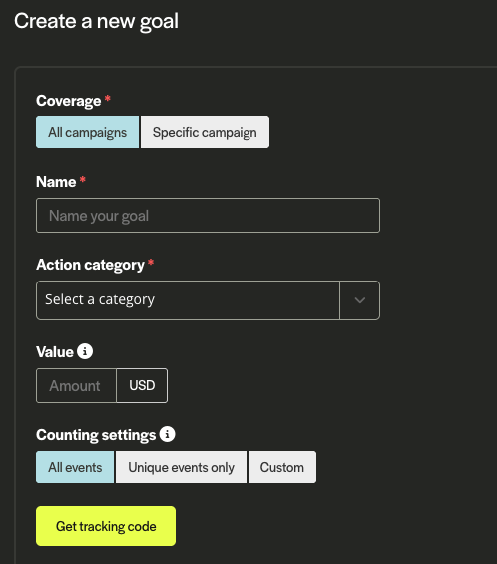The width and height of the screenshot is (497, 564).
Task: Choose Unique events only counting setting
Action: click(181, 467)
